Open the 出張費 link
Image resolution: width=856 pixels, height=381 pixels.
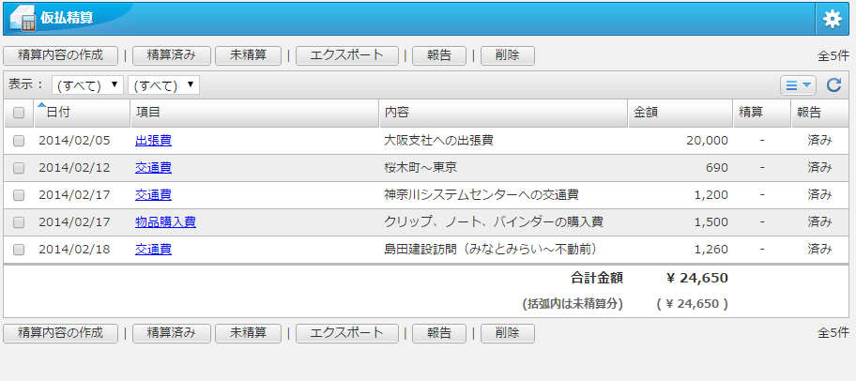click(153, 141)
